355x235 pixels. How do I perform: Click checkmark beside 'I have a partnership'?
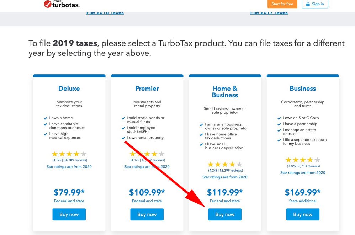(x=279, y=124)
